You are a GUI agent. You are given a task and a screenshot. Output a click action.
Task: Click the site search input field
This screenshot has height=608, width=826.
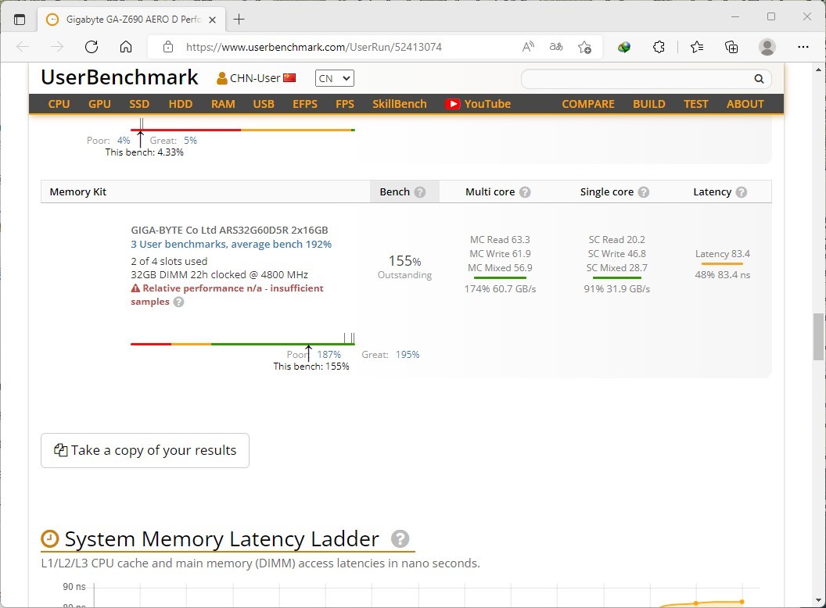pyautogui.click(x=637, y=78)
